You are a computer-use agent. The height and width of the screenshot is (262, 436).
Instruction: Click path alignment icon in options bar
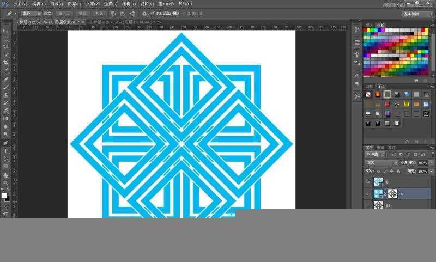point(123,13)
